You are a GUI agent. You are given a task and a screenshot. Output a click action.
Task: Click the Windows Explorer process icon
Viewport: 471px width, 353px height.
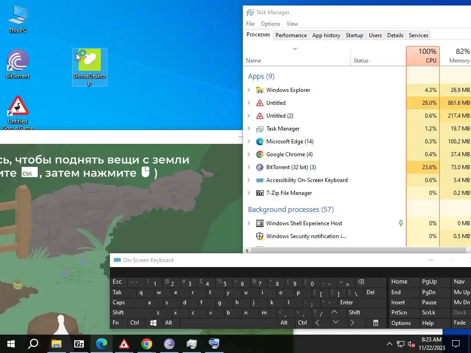click(x=259, y=90)
